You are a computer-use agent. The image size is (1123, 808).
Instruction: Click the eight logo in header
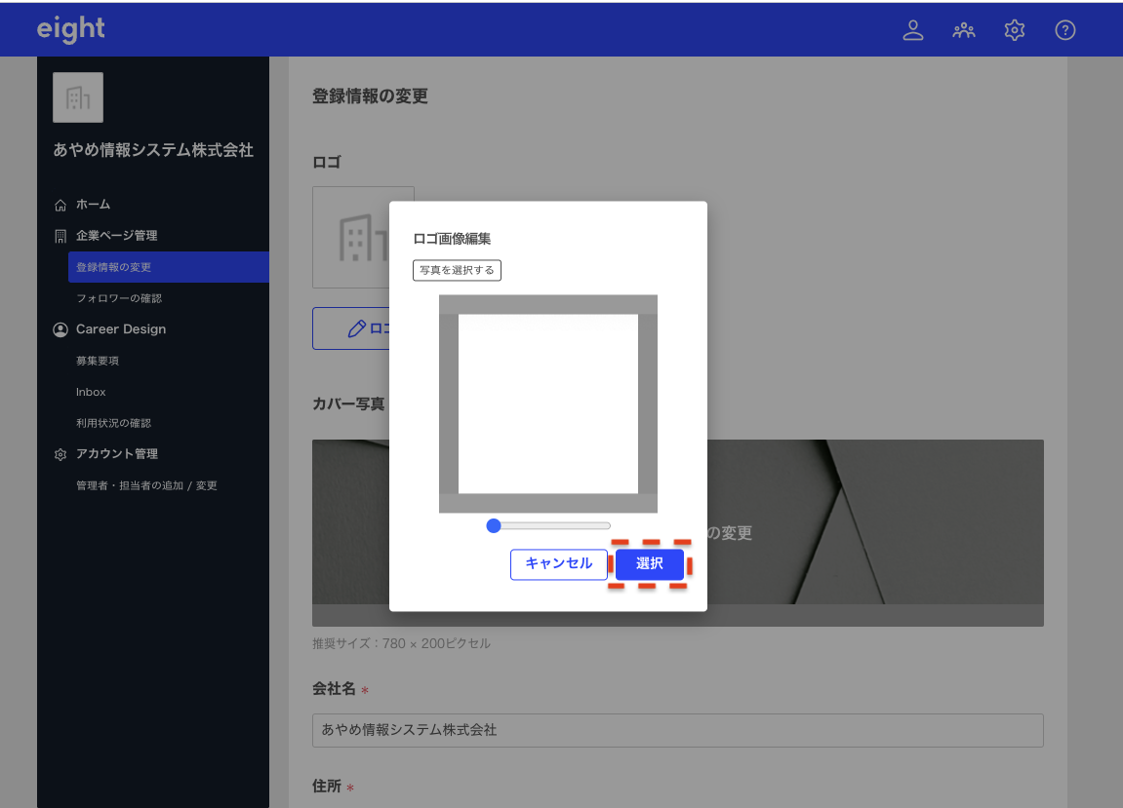(70, 29)
